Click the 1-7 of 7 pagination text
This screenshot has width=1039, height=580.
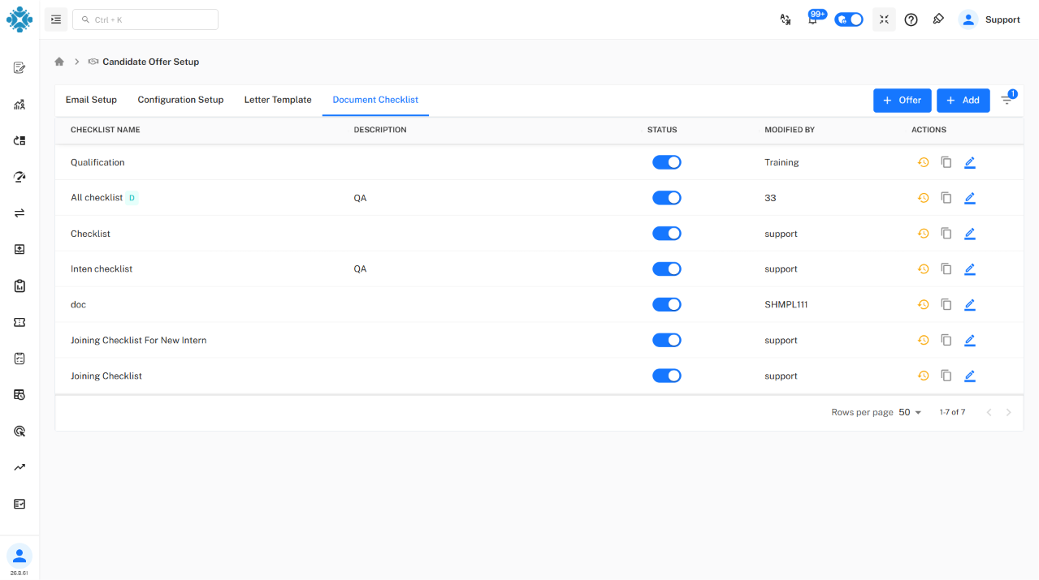(952, 412)
